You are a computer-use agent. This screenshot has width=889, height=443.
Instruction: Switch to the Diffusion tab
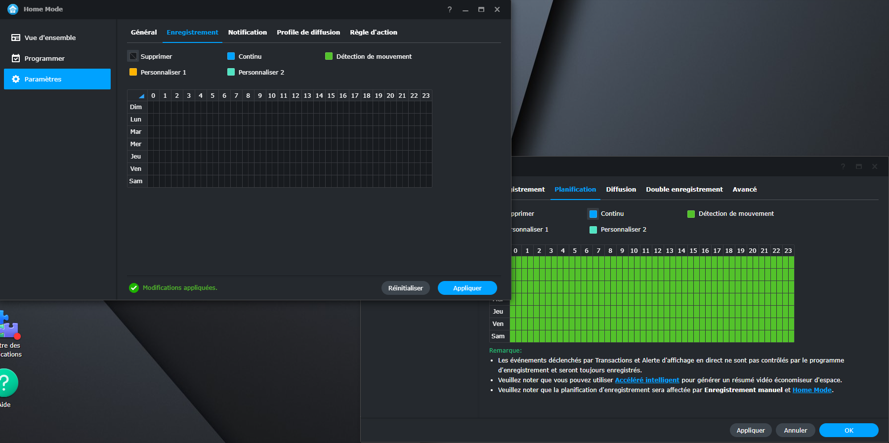pyautogui.click(x=621, y=189)
